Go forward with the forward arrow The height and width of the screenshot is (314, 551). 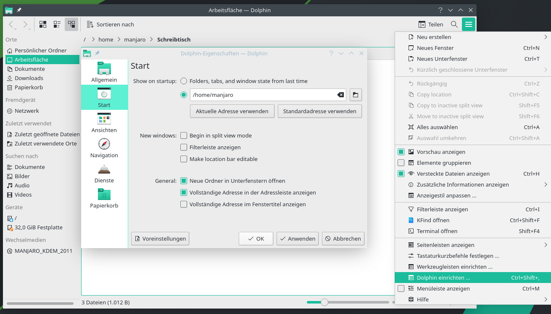pyautogui.click(x=25, y=24)
